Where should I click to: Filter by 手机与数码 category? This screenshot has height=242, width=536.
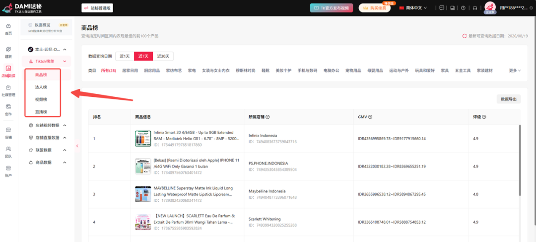coord(307,71)
